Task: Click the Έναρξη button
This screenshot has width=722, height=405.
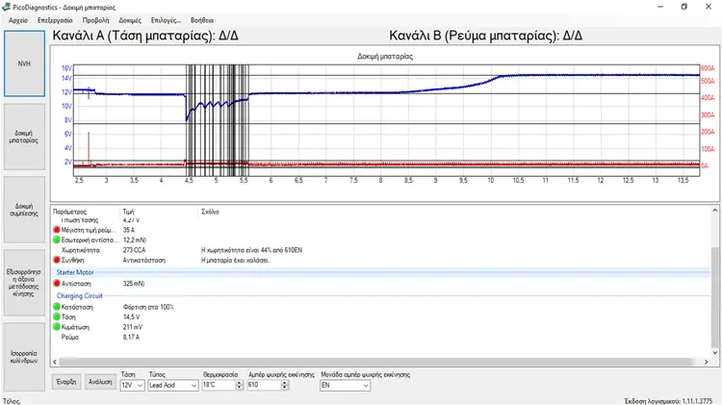Action: click(66, 382)
